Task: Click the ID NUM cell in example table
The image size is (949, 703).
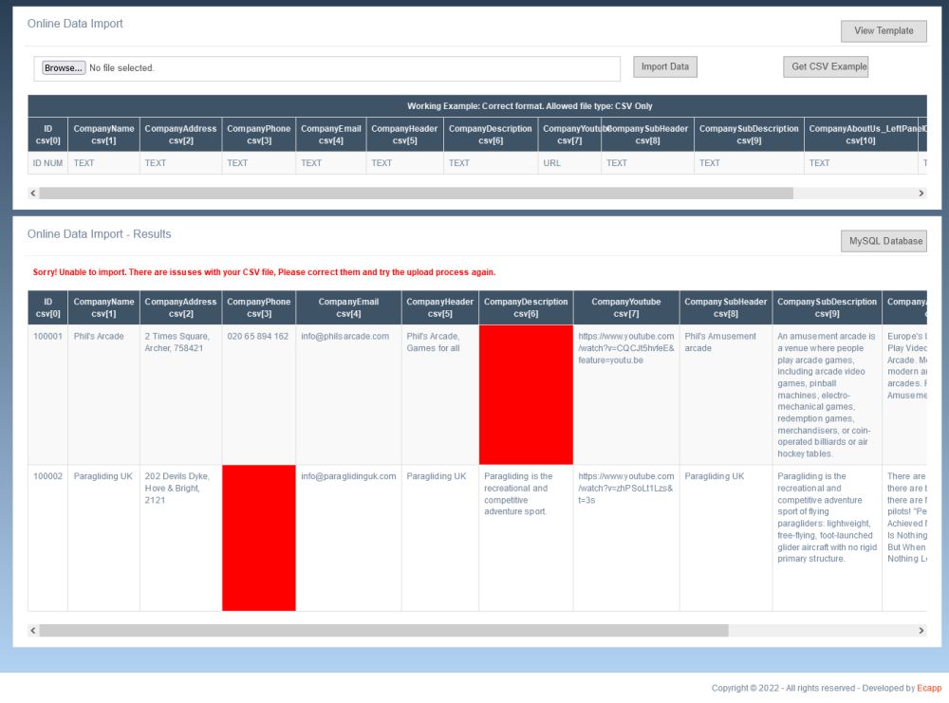Action: tap(47, 163)
